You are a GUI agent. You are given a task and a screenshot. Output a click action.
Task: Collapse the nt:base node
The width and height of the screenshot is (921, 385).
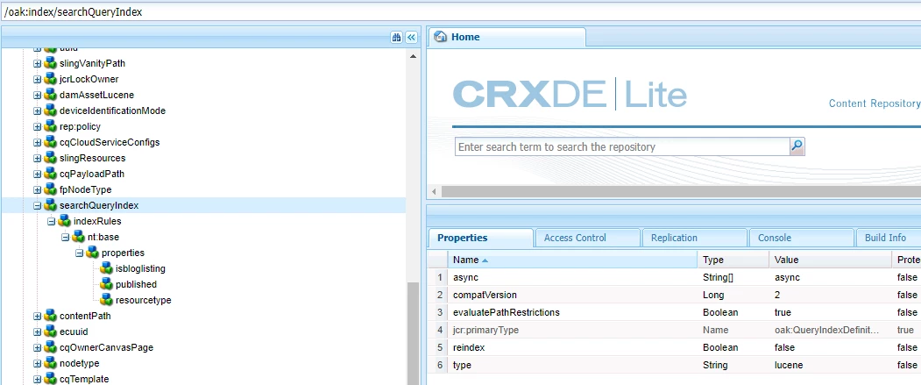coord(65,238)
